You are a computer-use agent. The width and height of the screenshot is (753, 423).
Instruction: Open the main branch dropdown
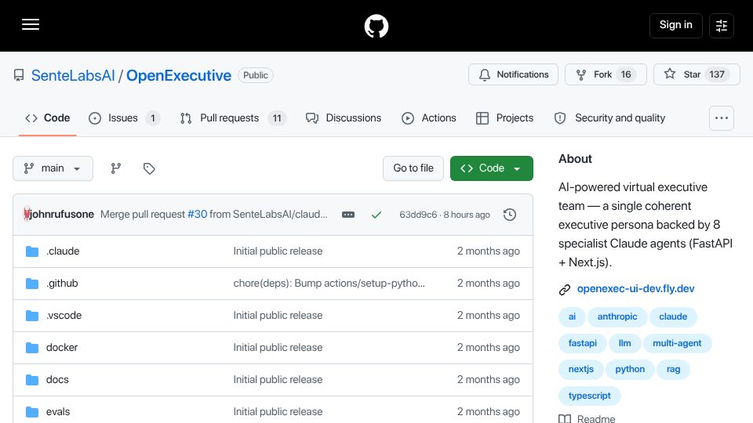click(x=53, y=168)
